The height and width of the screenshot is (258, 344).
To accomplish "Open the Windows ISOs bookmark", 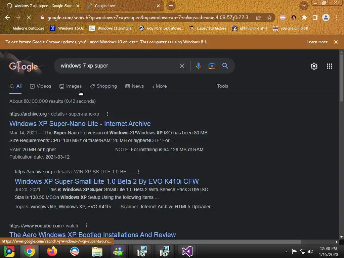I will pos(67,28).
